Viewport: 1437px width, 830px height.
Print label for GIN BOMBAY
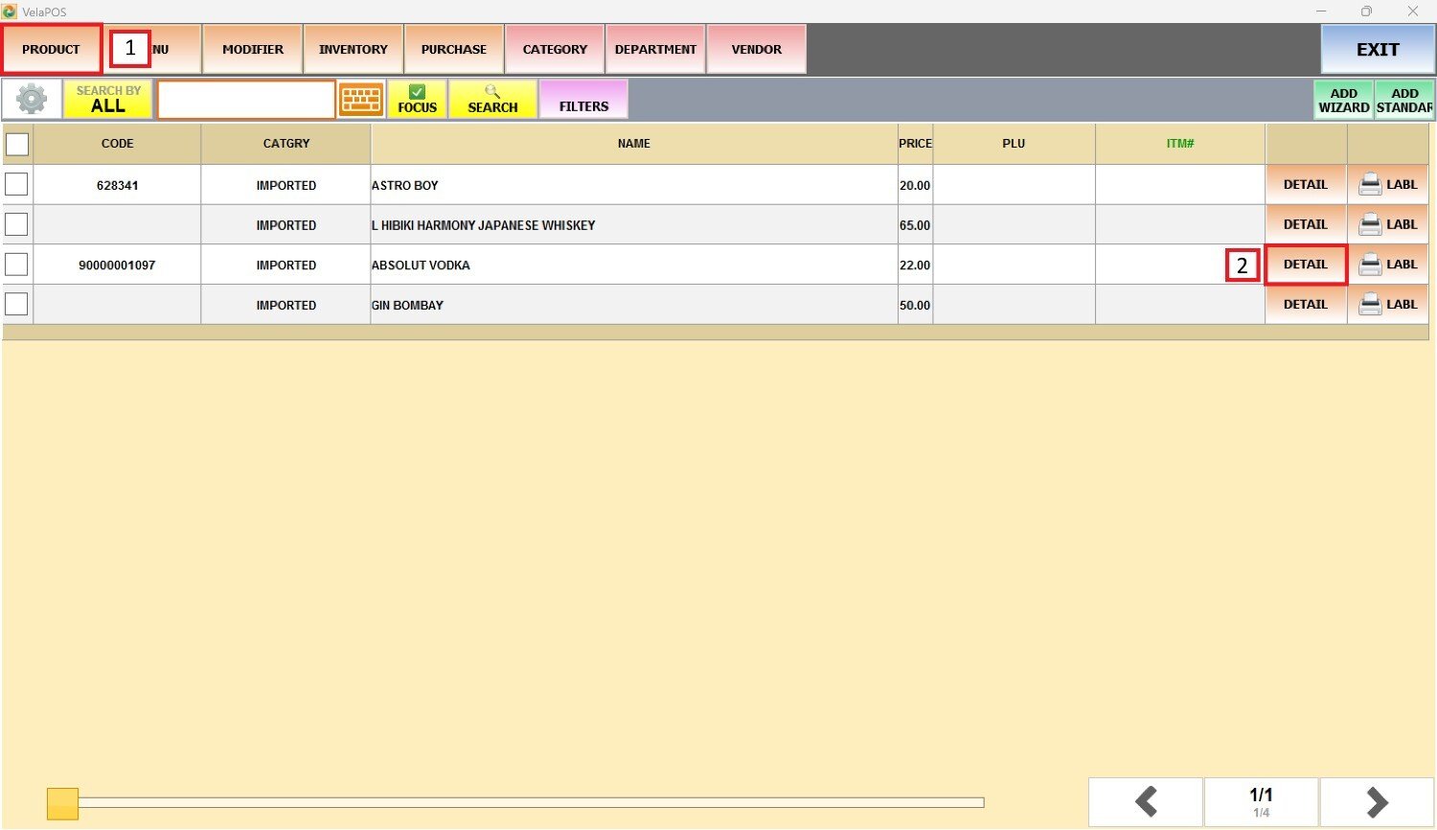(1387, 305)
